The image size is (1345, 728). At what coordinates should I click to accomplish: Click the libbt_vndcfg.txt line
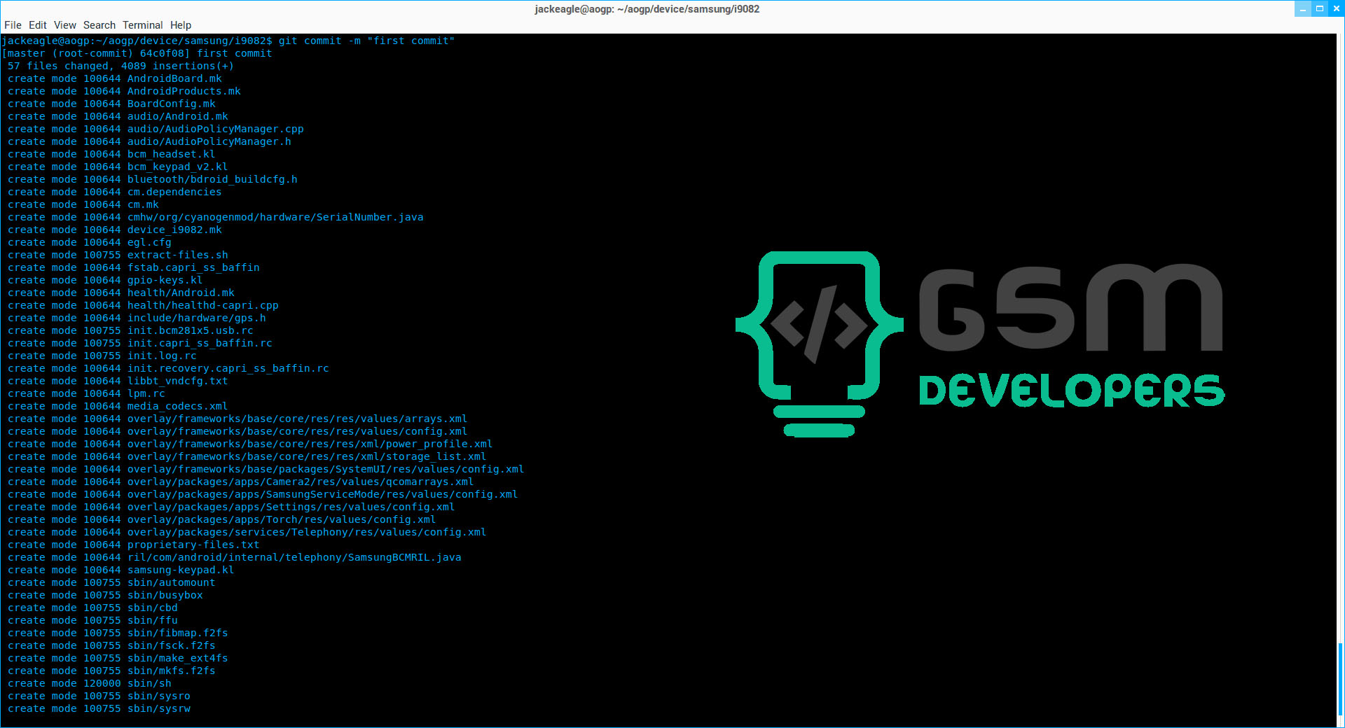(x=118, y=381)
